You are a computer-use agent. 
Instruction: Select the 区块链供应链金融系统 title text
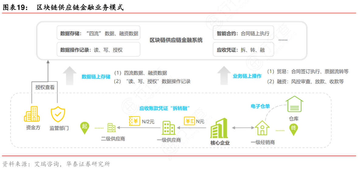176,41
